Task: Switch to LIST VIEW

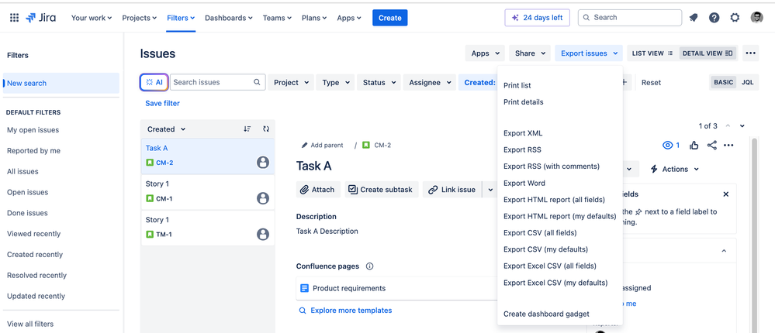Action: click(652, 53)
